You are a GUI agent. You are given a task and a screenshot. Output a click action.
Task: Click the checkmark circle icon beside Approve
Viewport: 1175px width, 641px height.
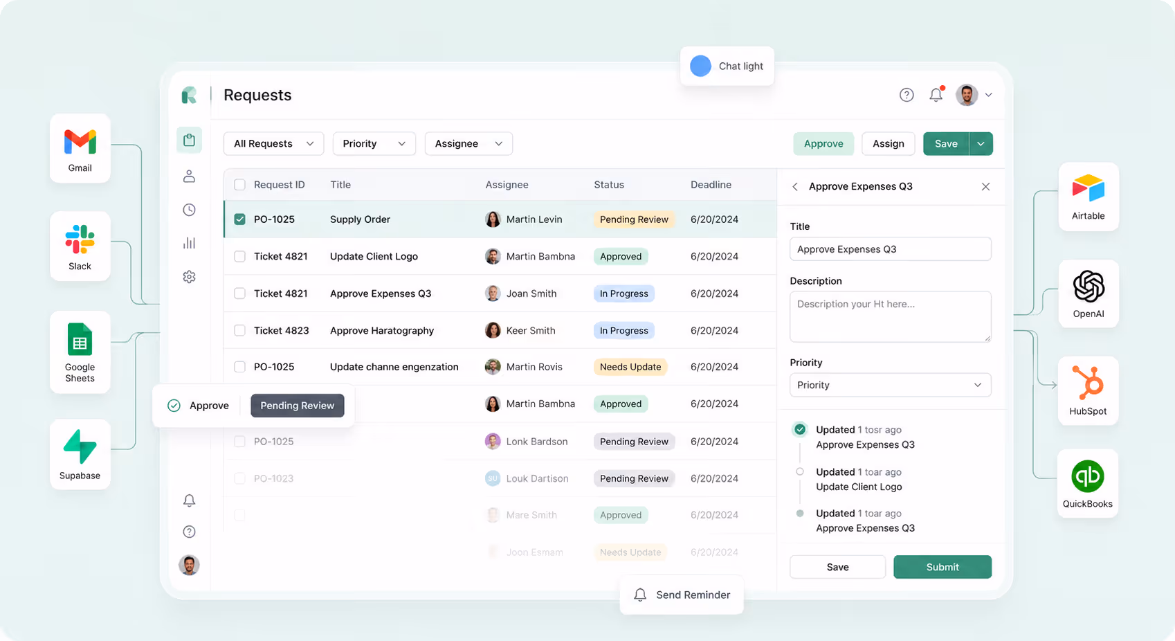[x=174, y=406]
